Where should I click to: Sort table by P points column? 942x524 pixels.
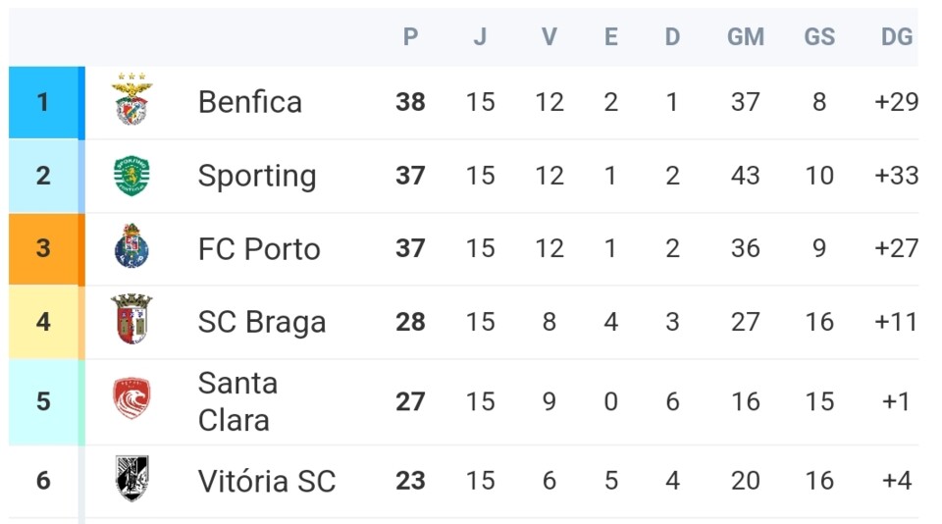[x=410, y=37]
